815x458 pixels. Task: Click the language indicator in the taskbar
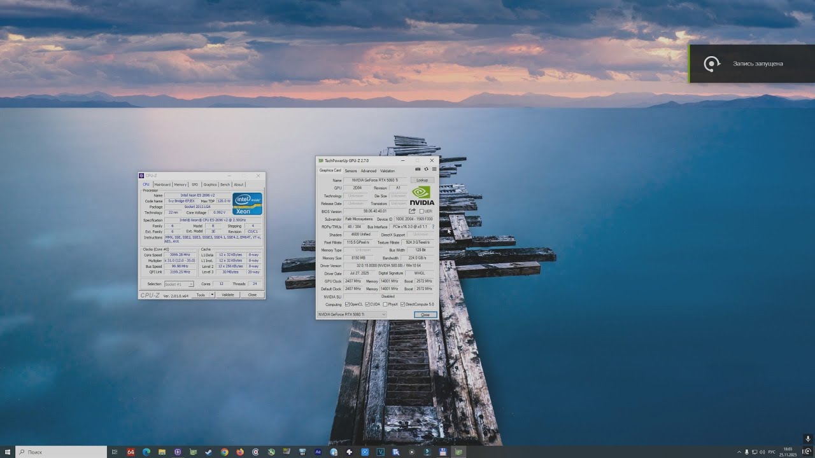pos(772,452)
